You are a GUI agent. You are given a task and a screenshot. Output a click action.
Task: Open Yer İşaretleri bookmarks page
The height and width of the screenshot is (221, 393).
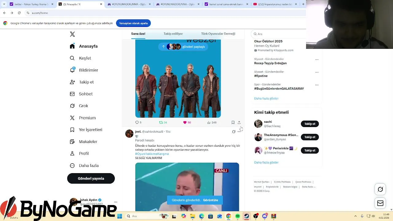tap(86, 130)
